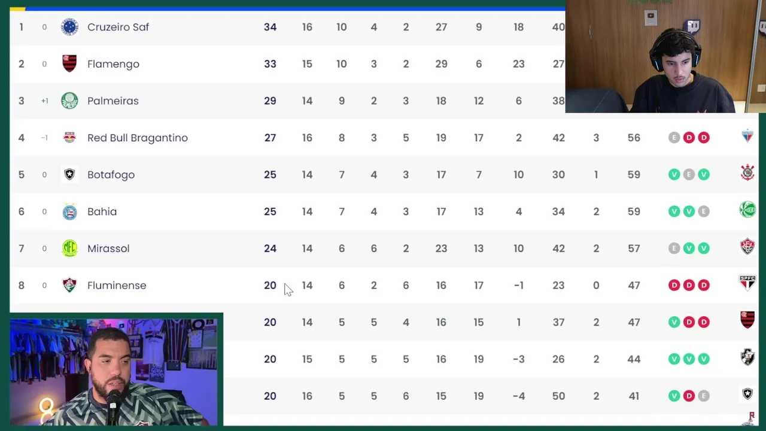Click Fluminense's 20 points value

(270, 286)
